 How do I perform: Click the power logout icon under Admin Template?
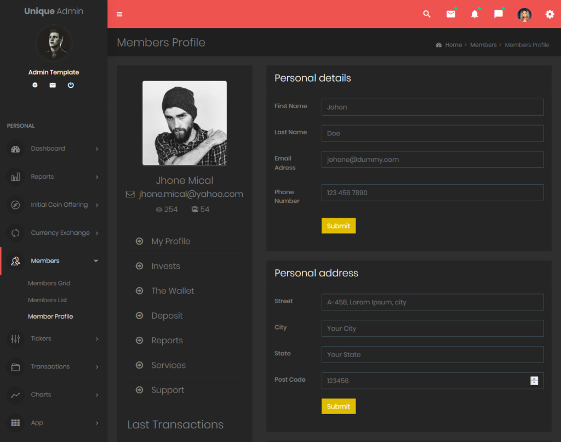coord(71,85)
